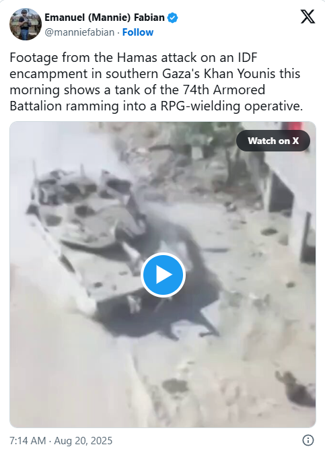Click the Watch on X button
Screen dimensions: 325x453
[273, 141]
